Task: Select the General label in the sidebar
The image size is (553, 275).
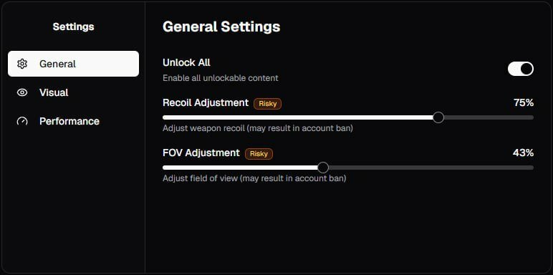Action: pos(57,64)
